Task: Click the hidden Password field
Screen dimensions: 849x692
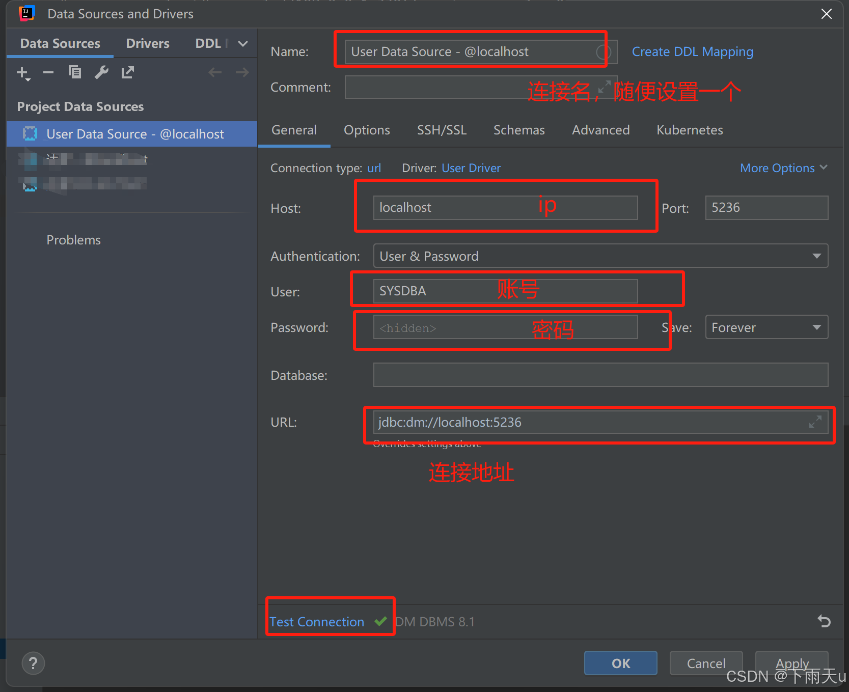Action: (x=505, y=327)
